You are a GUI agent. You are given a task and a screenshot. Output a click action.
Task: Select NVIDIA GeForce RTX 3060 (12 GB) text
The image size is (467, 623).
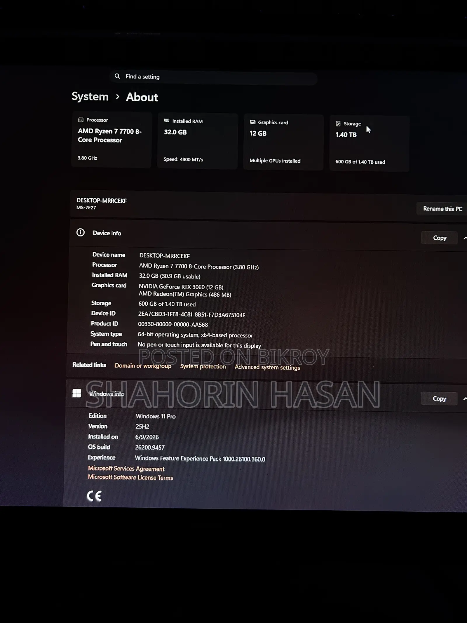pyautogui.click(x=181, y=287)
